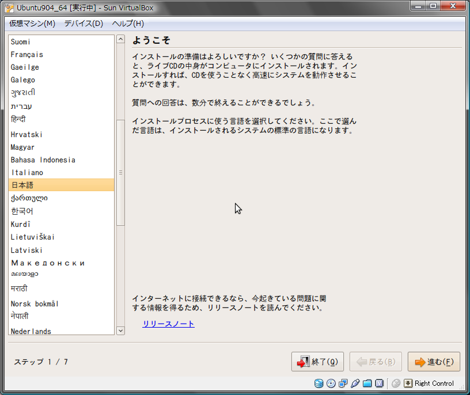Select 한국어 in the language list
This screenshot has height=395, width=470.
click(x=62, y=211)
